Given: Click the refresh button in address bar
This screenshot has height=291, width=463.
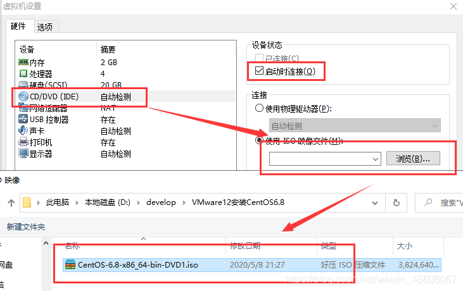Looking at the screenshot, I should pyautogui.click(x=396, y=202).
